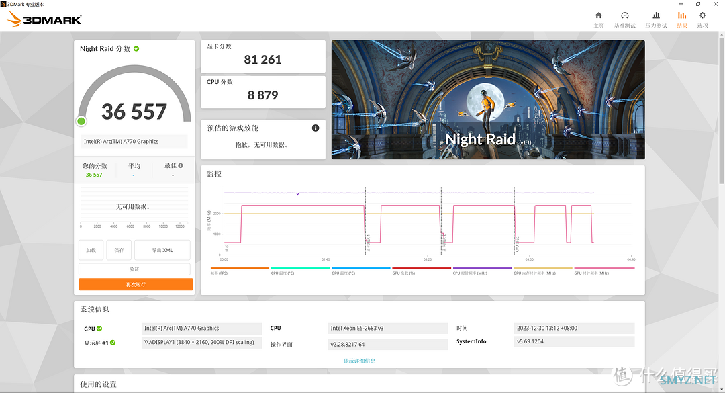The height and width of the screenshot is (393, 725).
Task: Click the SystemInfo version v5.69.1204
Action: [x=574, y=342]
